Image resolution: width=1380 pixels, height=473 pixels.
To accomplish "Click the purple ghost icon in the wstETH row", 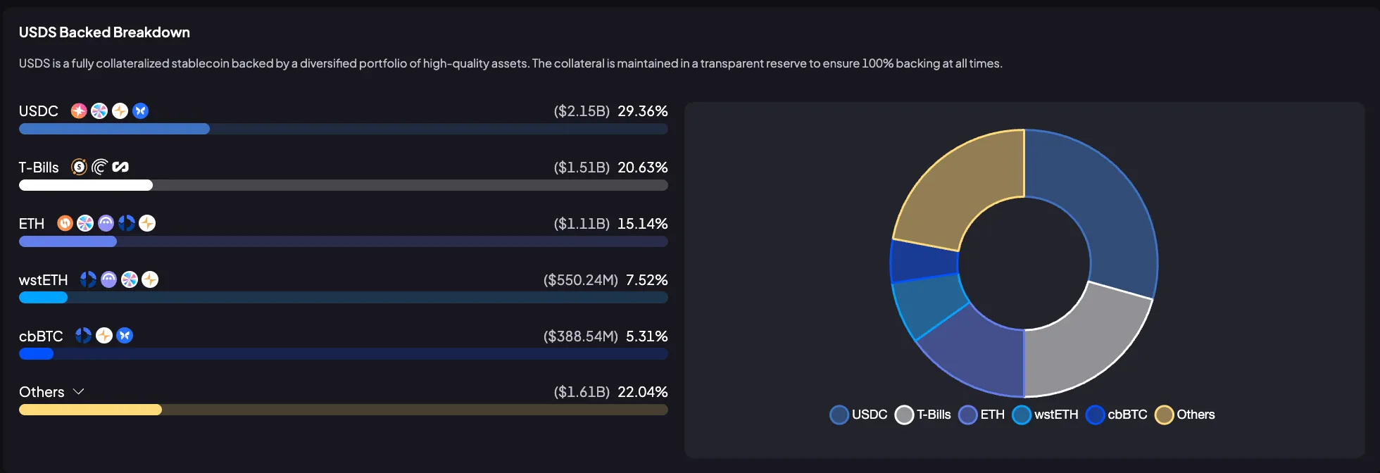I will click(108, 279).
